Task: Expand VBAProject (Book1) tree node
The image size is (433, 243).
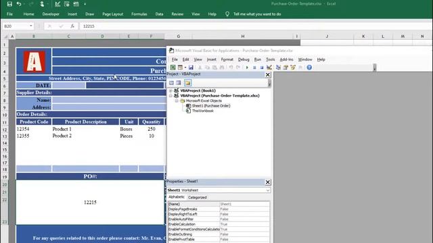Action: pos(170,90)
